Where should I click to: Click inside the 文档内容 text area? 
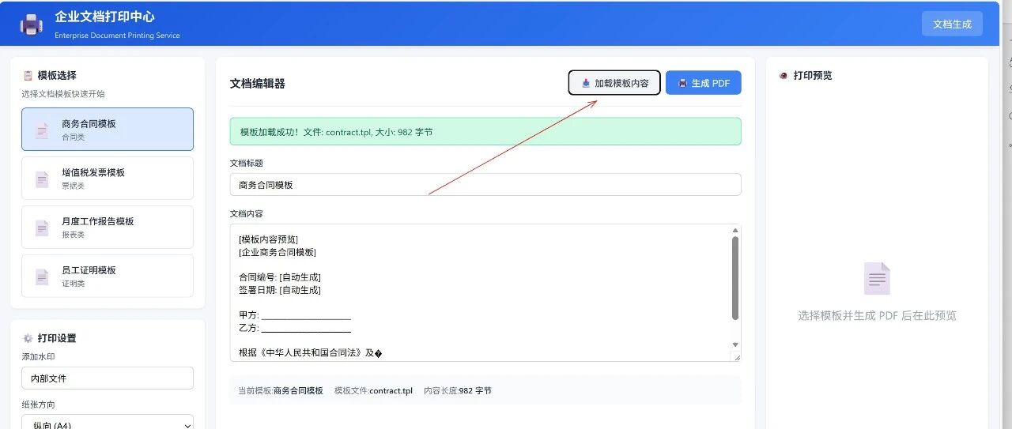[x=485, y=293]
